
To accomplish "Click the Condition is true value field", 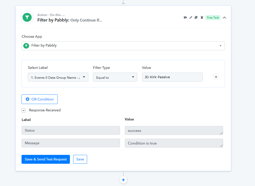I will point(174,143).
